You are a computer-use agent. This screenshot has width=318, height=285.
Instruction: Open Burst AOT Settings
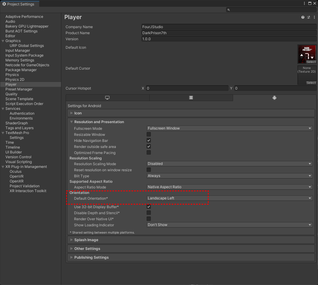click(21, 31)
